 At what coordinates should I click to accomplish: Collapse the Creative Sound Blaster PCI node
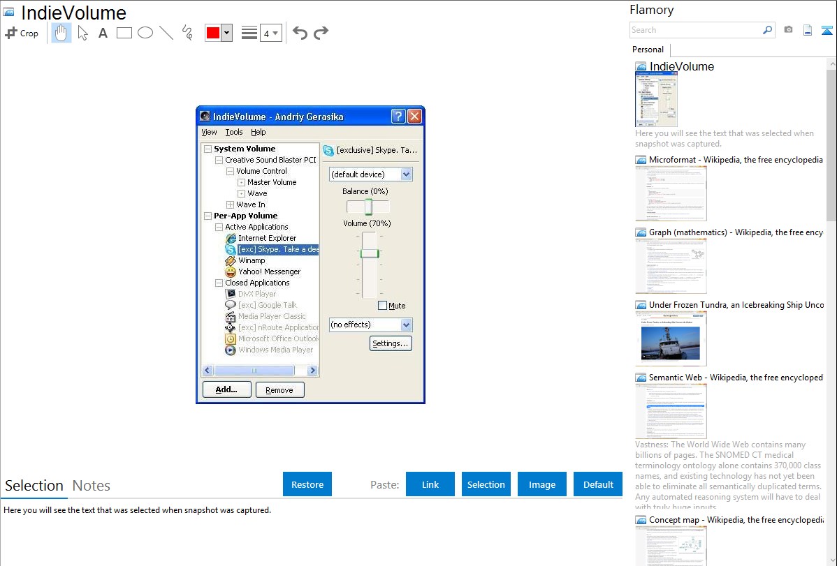(219, 160)
